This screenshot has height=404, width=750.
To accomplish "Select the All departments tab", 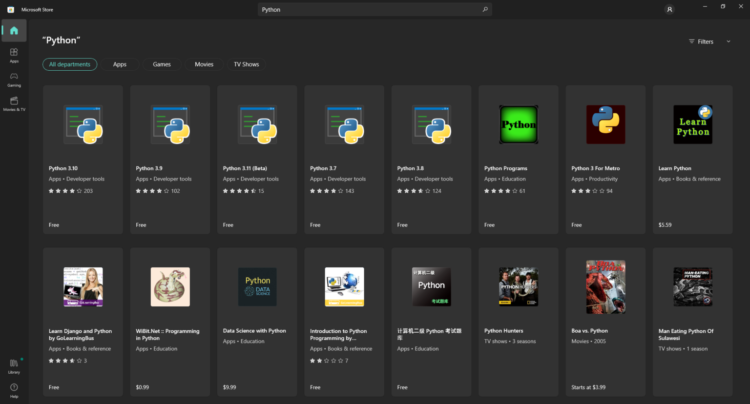I will coord(70,64).
